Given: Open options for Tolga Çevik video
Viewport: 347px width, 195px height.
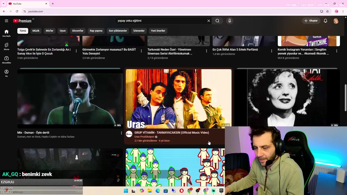Looking at the screenshot, I should click(76, 51).
